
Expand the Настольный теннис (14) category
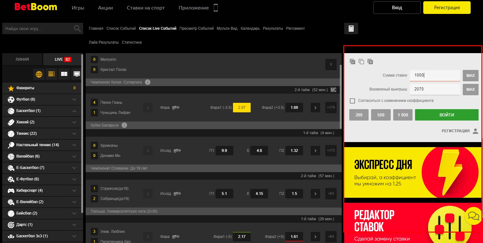click(74, 145)
